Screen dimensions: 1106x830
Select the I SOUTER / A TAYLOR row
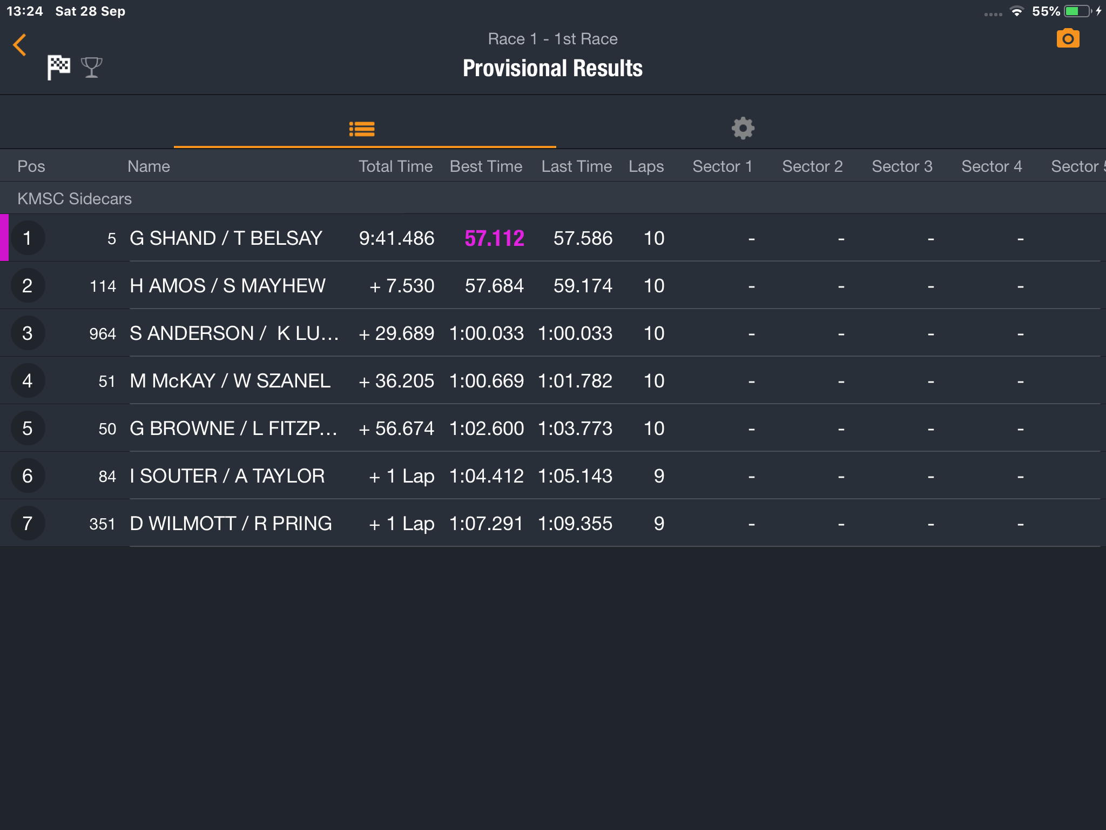553,476
